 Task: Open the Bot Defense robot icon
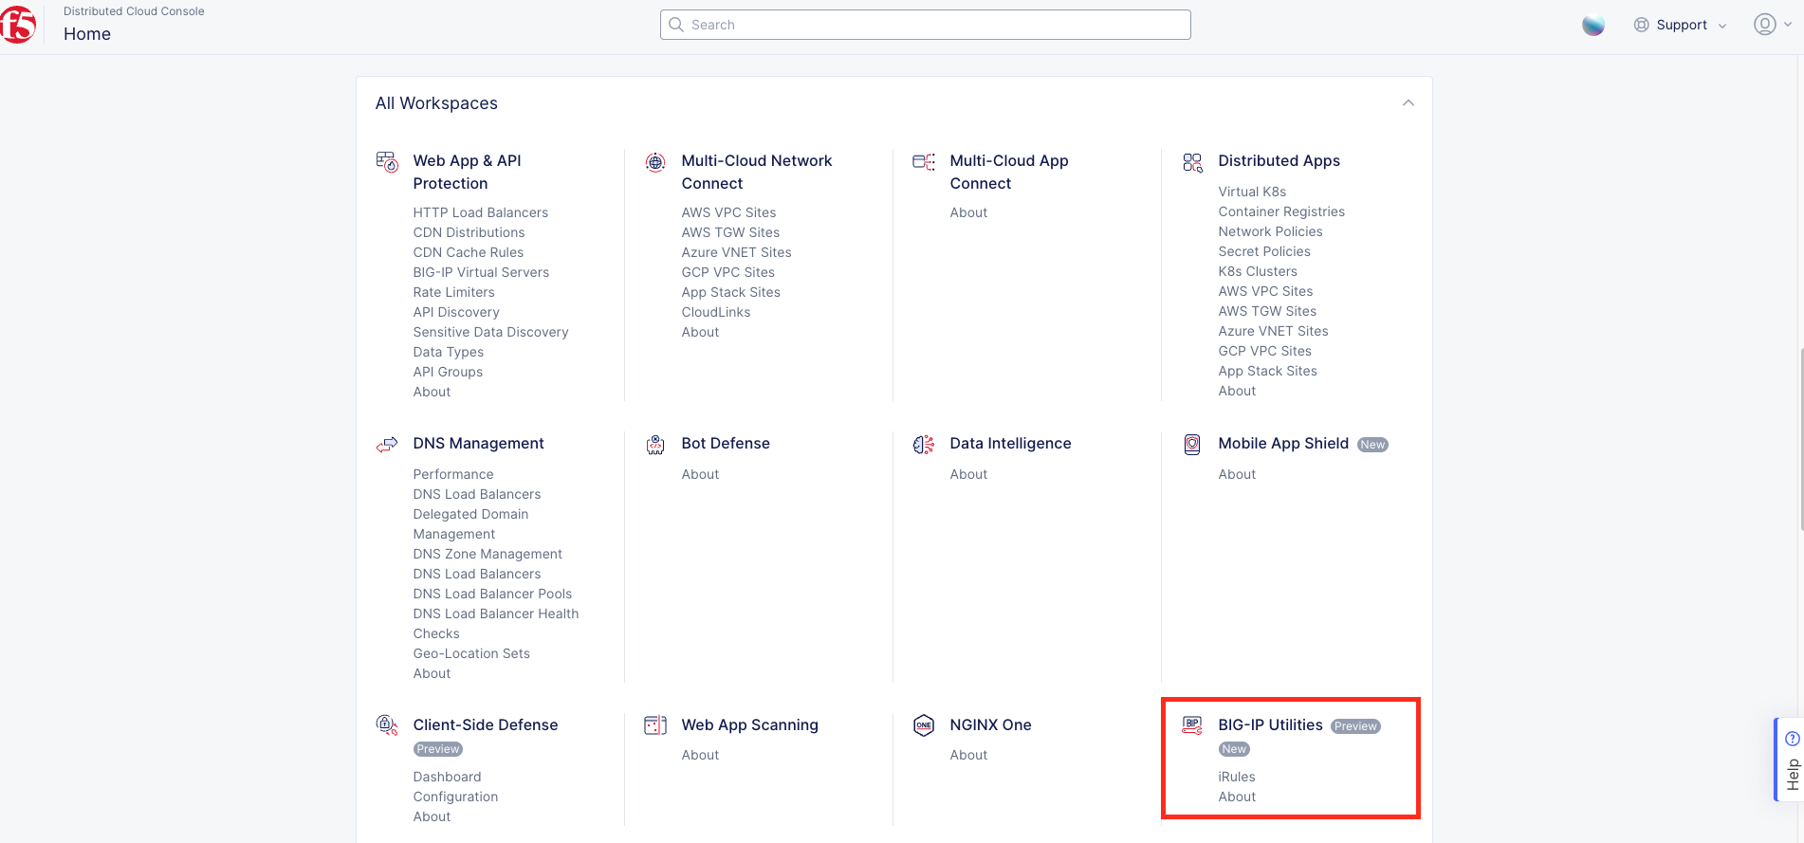655,445
